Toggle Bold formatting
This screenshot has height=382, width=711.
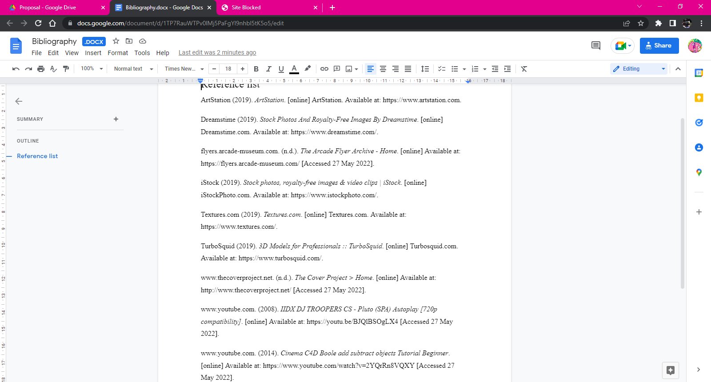[x=256, y=69]
